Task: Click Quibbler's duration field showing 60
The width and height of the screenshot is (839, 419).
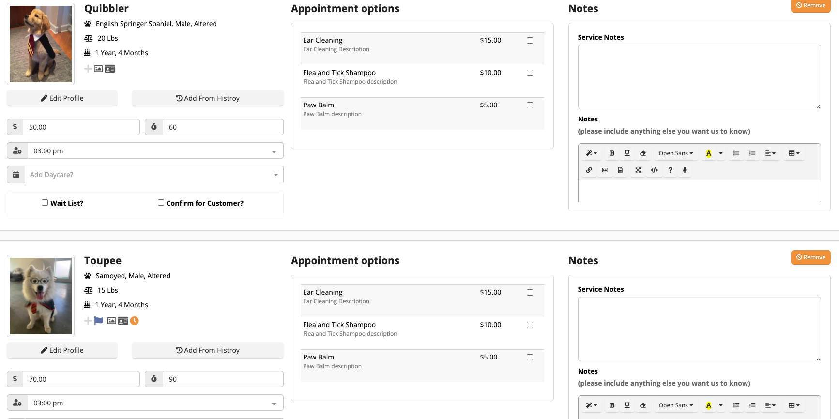Action: pos(223,127)
